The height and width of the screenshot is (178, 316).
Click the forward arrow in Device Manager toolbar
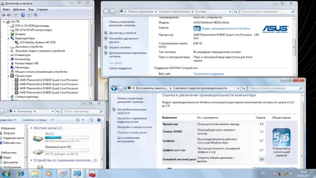9,15
